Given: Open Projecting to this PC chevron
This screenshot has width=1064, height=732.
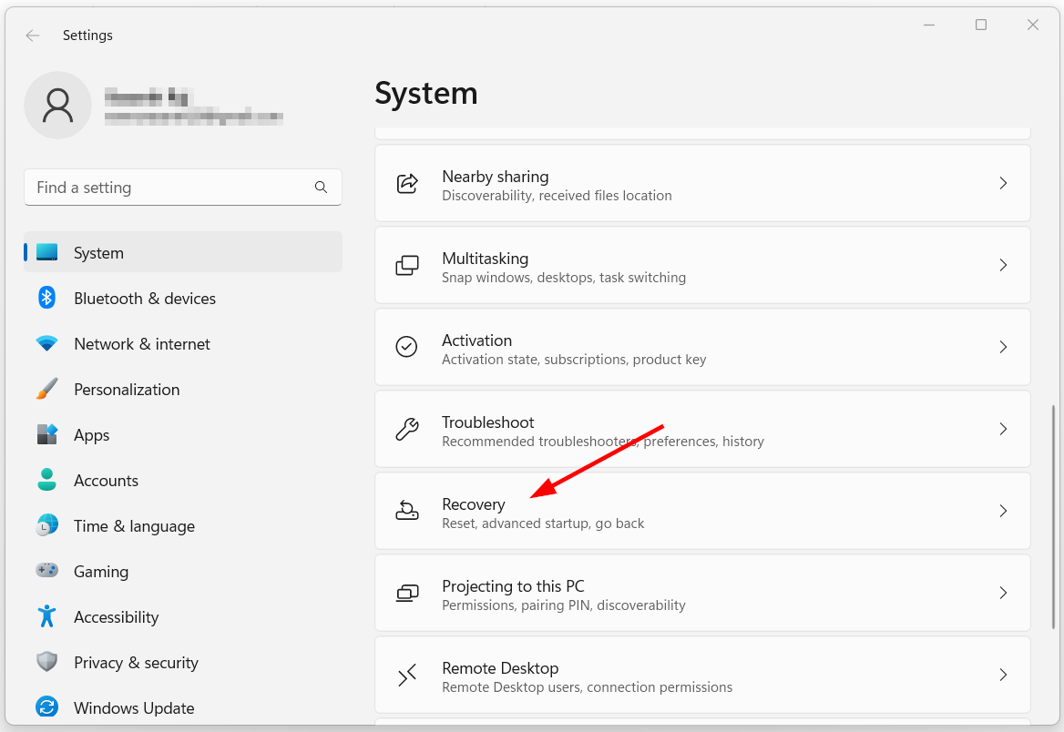Looking at the screenshot, I should click(1003, 593).
